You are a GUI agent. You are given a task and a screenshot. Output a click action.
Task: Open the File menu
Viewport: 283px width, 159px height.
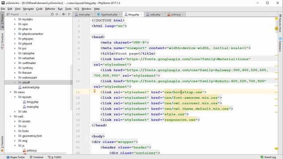pyautogui.click(x=3, y=9)
